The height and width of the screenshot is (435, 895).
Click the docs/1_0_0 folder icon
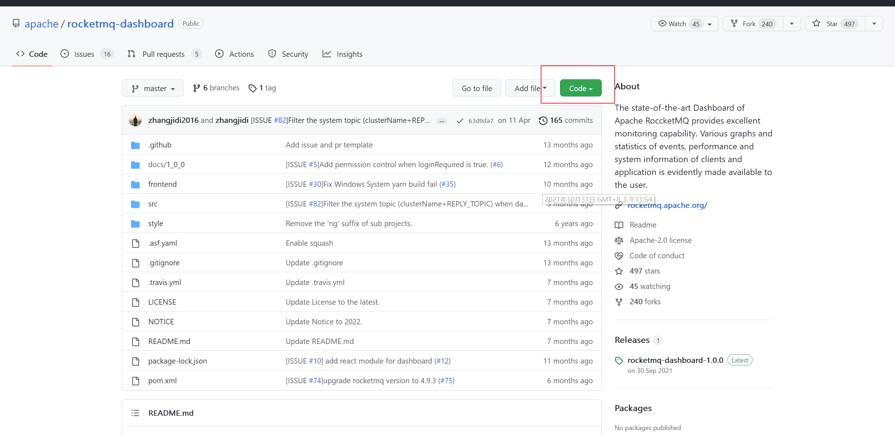135,165
